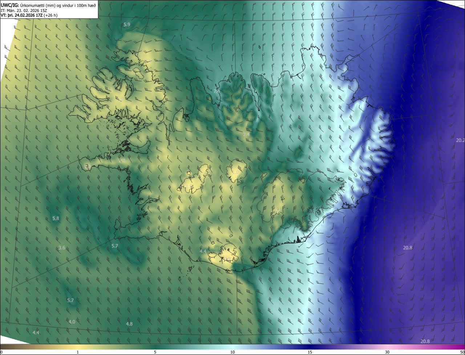Image resolution: width=465 pixels, height=355 pixels.
Task: Select the 5.8 value label over the sea
Action: pyautogui.click(x=56, y=219)
